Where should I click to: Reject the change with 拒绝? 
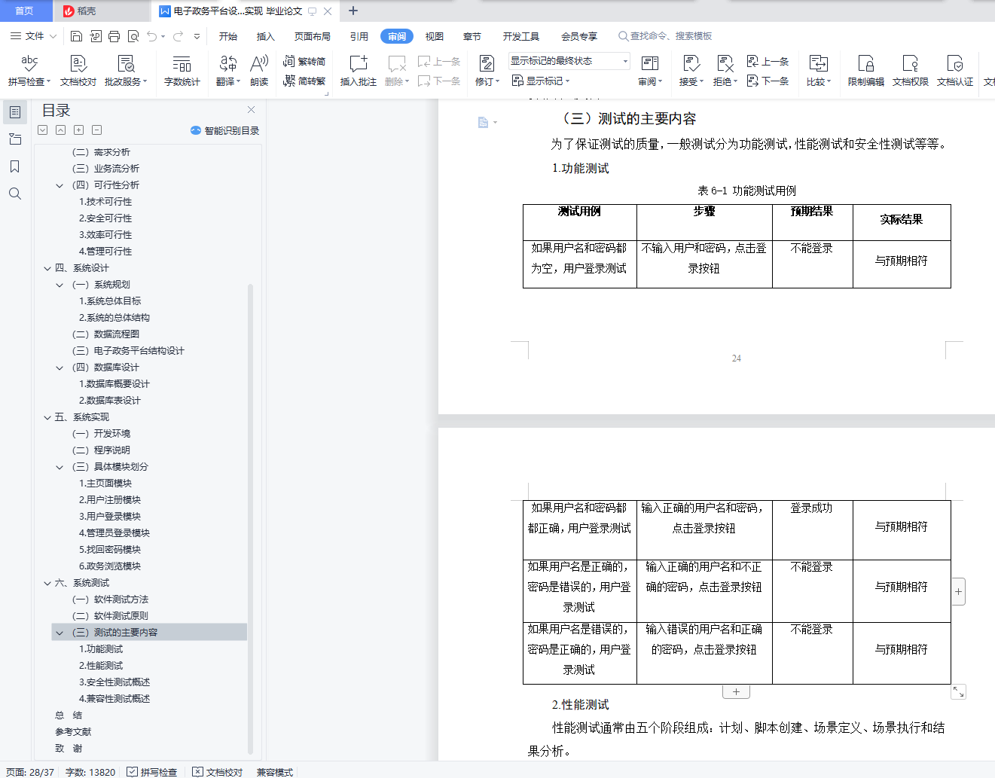(725, 71)
